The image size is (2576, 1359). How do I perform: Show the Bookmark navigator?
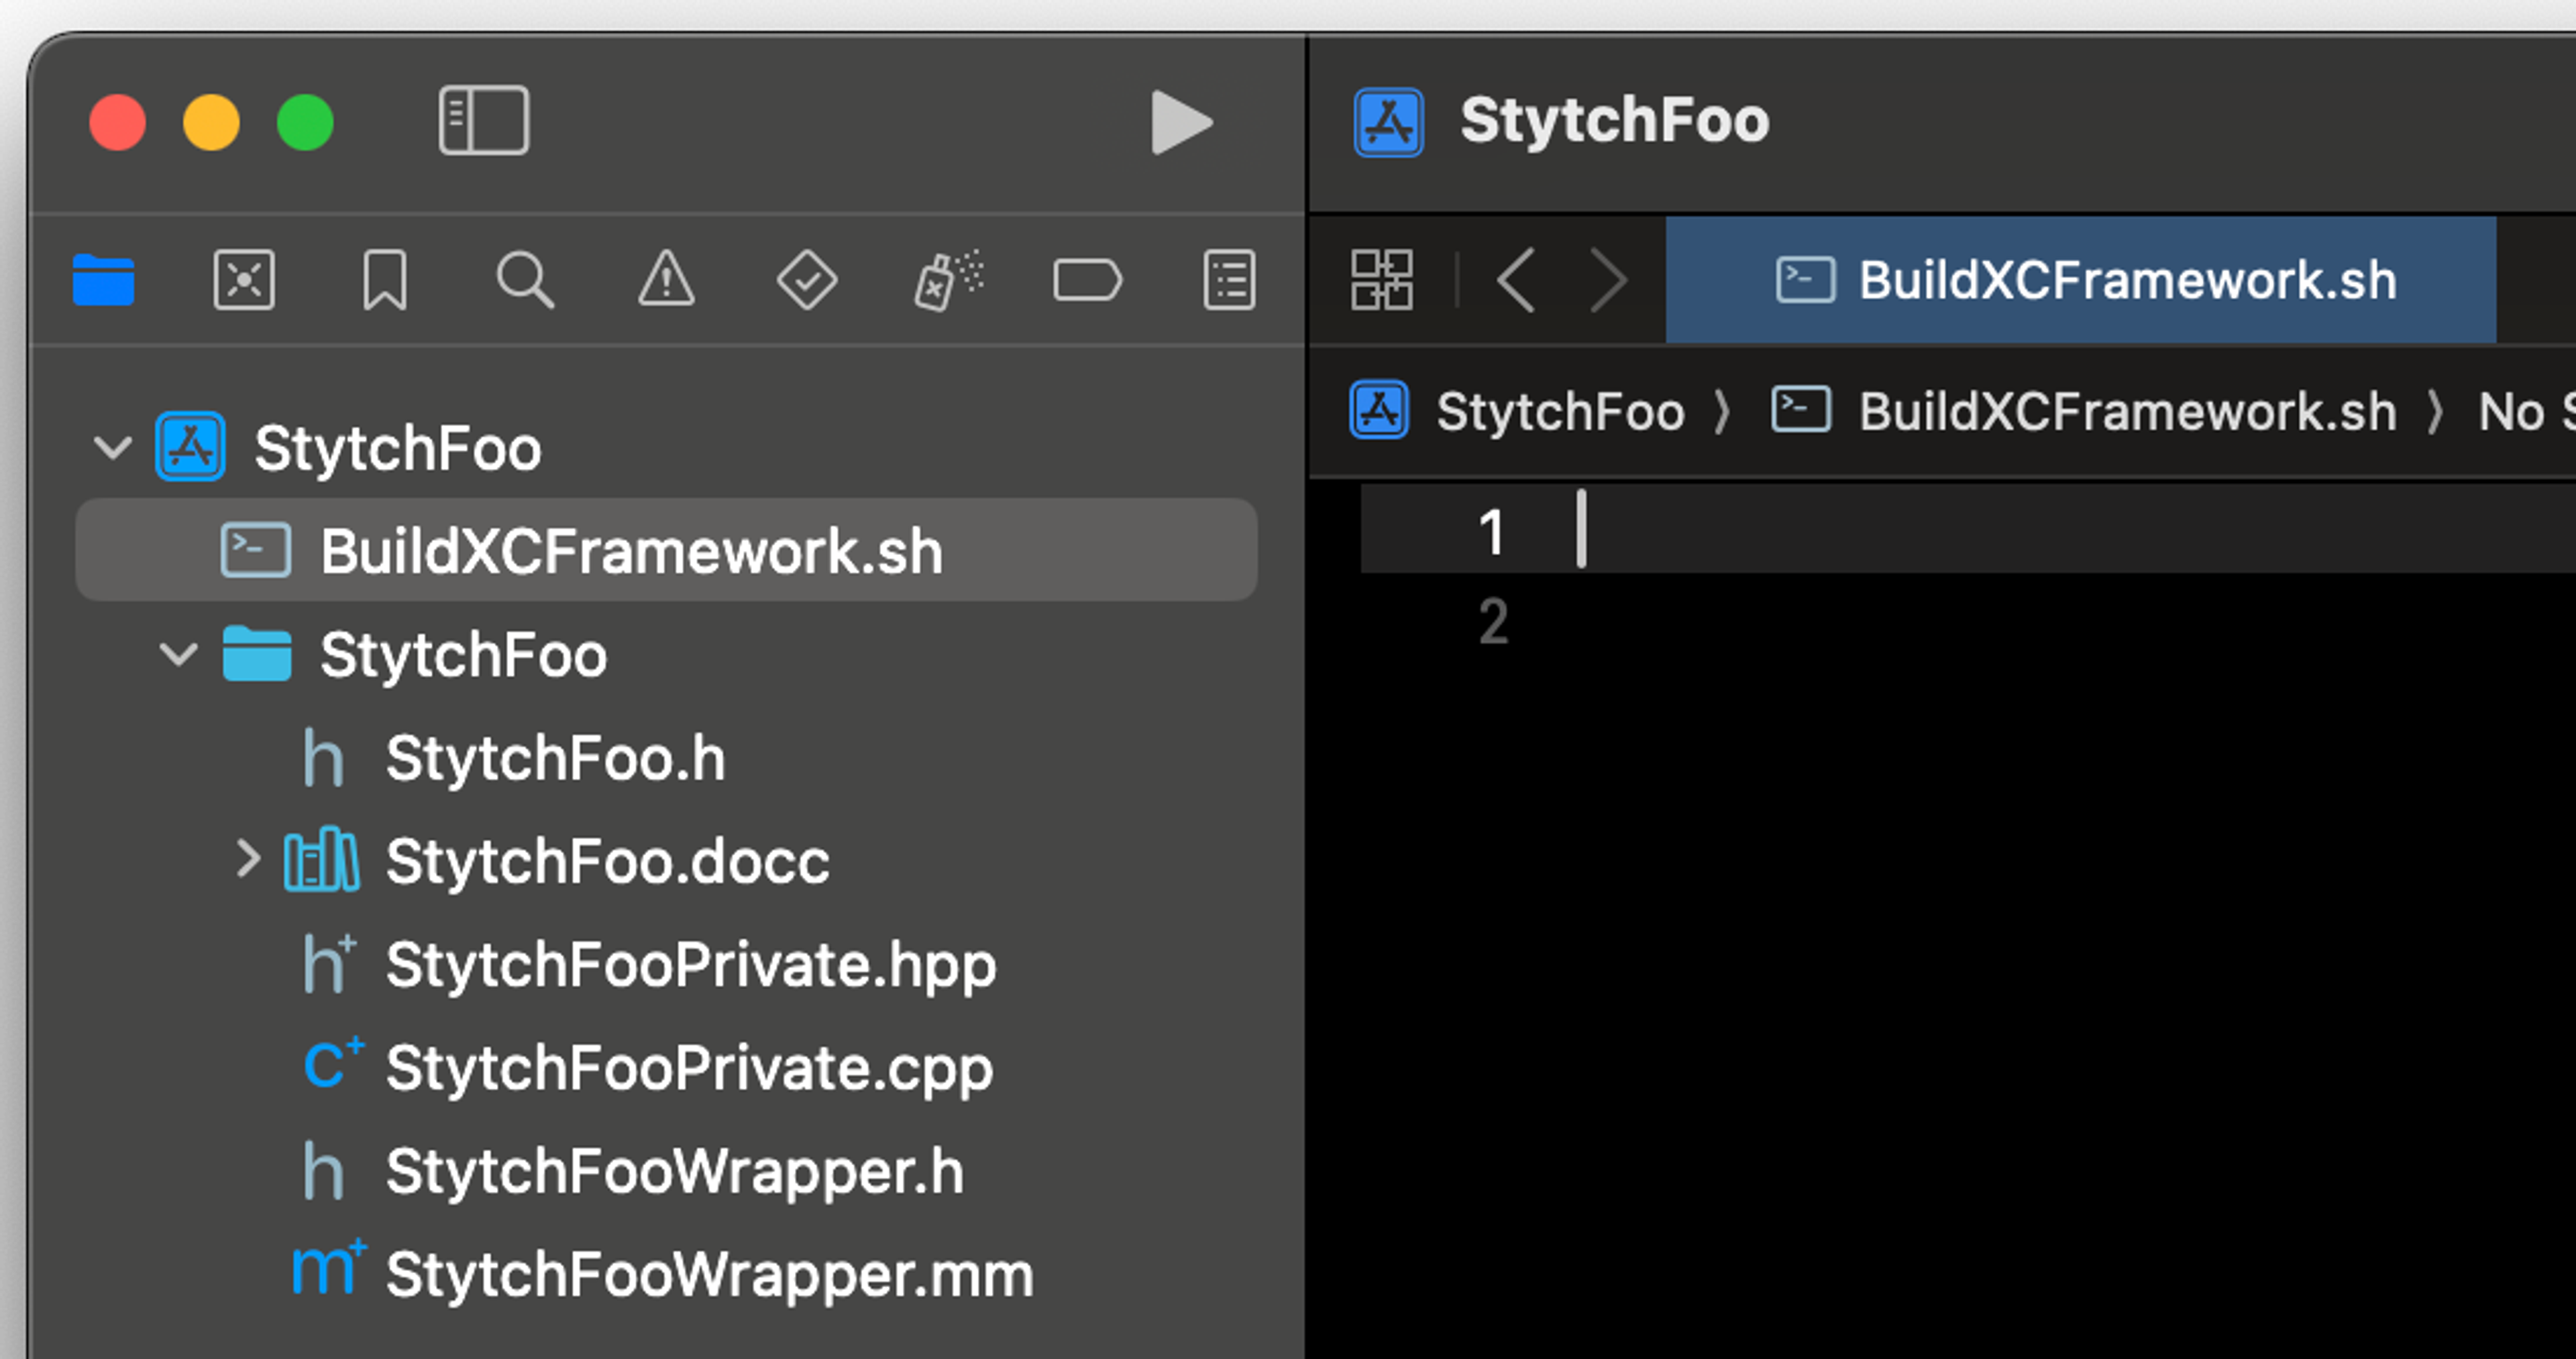(x=385, y=281)
